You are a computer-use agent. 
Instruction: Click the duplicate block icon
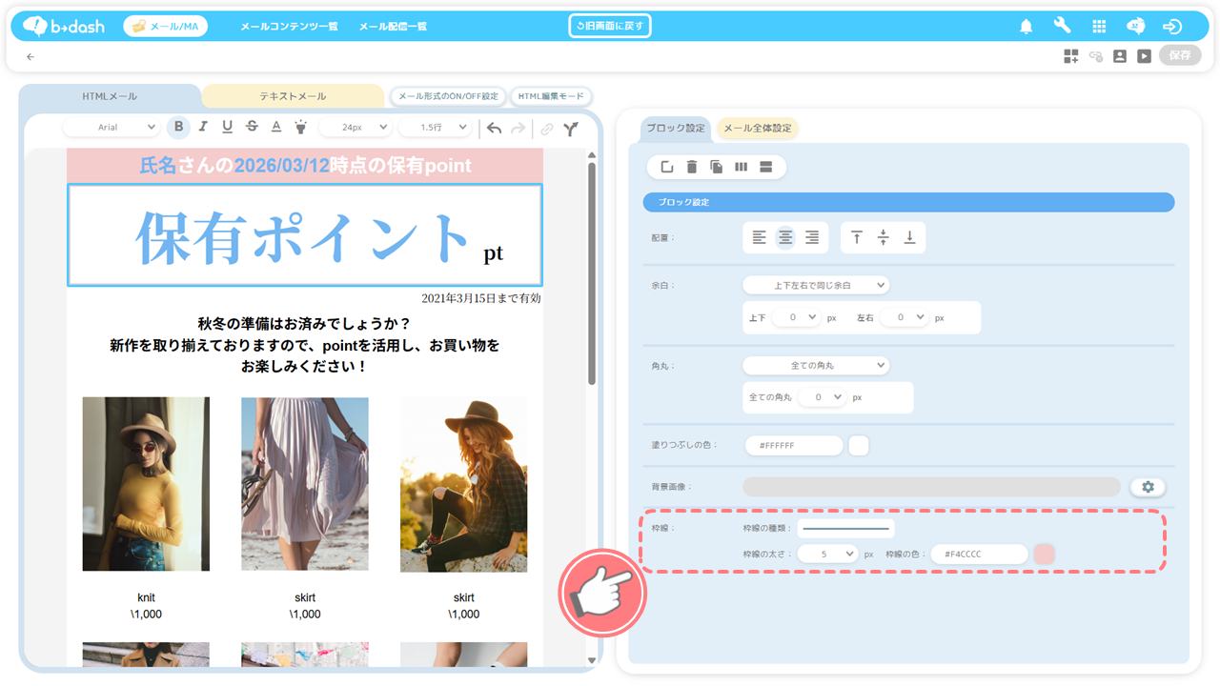click(x=717, y=168)
